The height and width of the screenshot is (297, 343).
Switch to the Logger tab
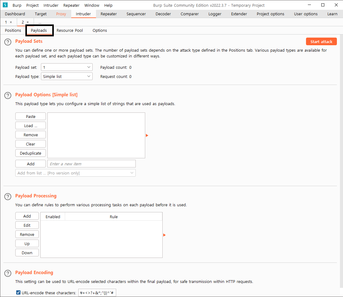point(215,14)
